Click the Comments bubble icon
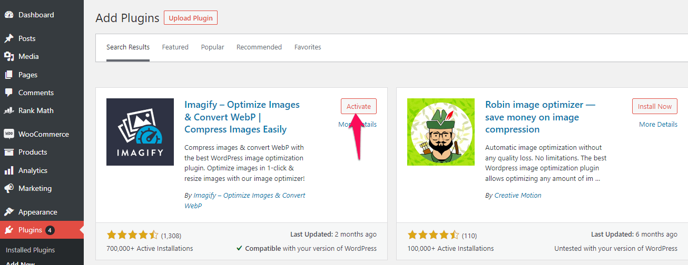The width and height of the screenshot is (688, 265). [x=9, y=93]
